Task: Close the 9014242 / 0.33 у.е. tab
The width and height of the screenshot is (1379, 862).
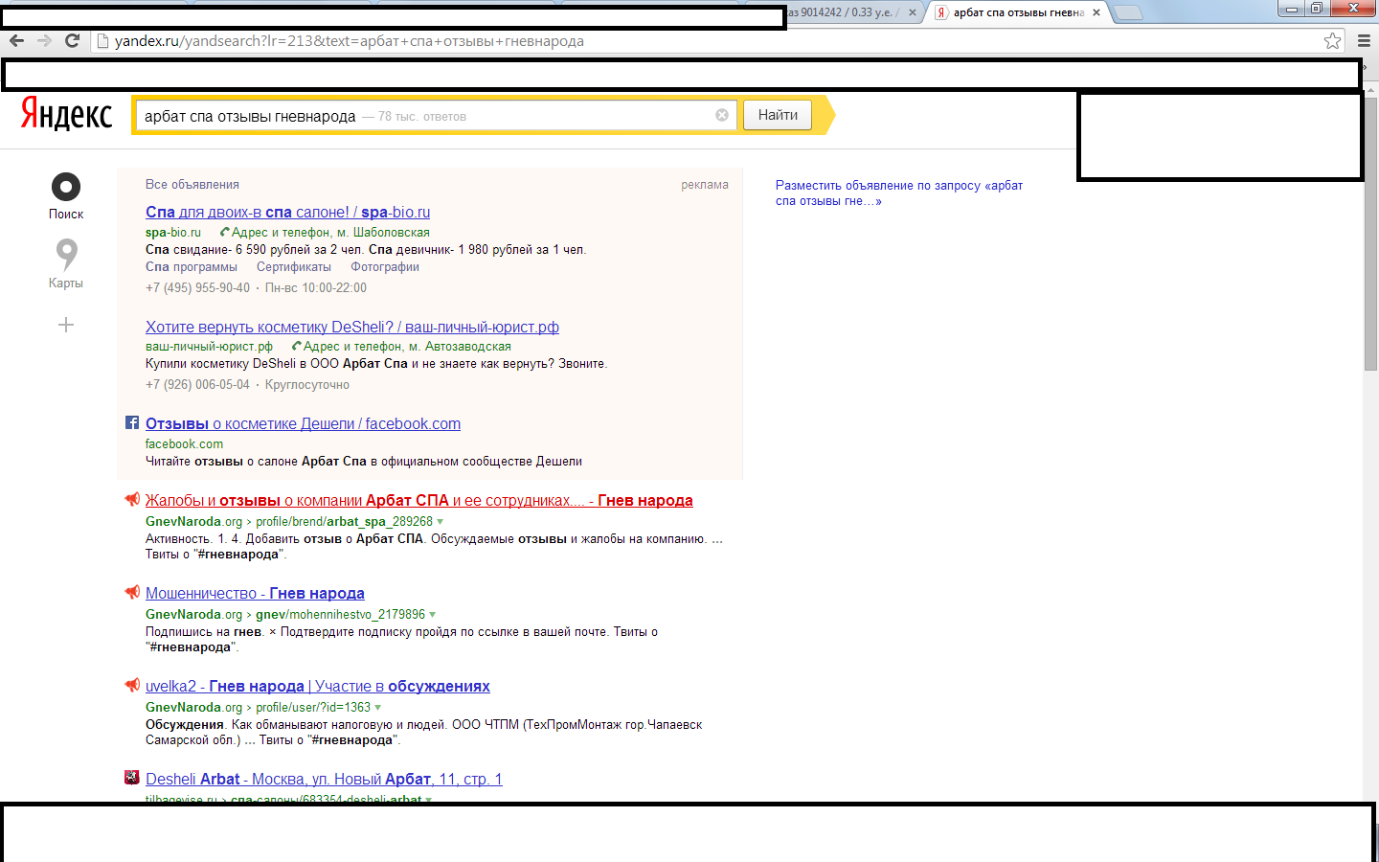Action: tap(913, 12)
